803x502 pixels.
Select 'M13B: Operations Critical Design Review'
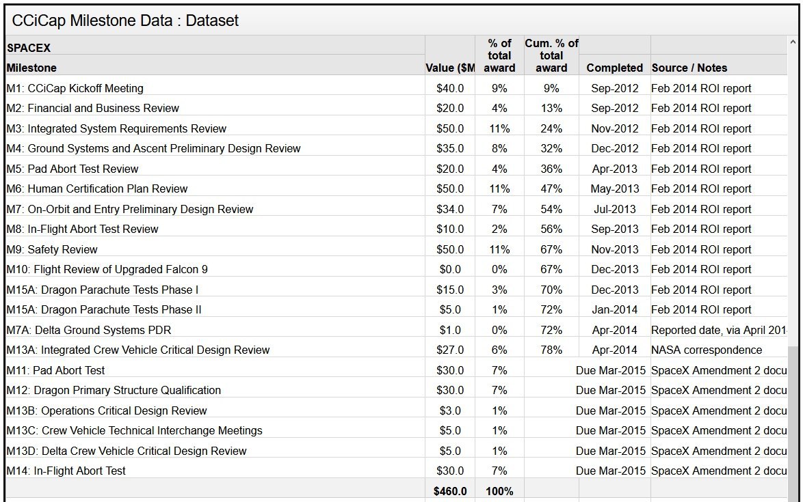(x=107, y=410)
